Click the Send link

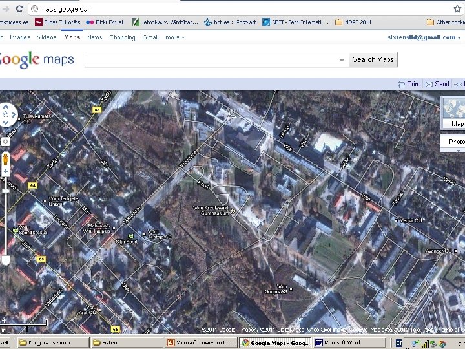click(x=437, y=84)
